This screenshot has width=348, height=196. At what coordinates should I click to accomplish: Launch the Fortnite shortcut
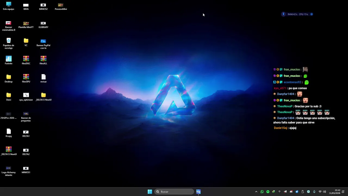8,60
